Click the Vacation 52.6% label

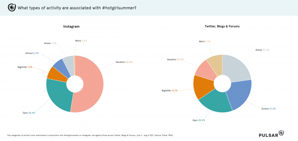coord(124,62)
